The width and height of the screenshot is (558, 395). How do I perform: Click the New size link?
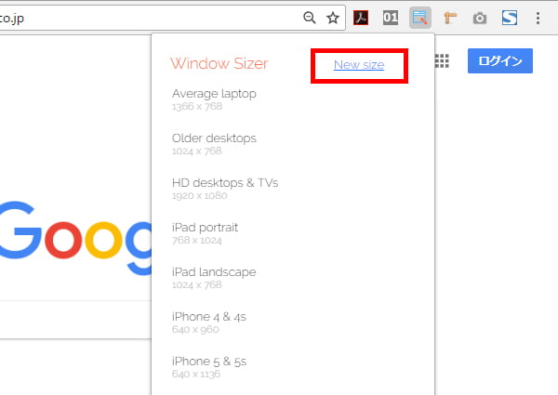click(x=359, y=64)
